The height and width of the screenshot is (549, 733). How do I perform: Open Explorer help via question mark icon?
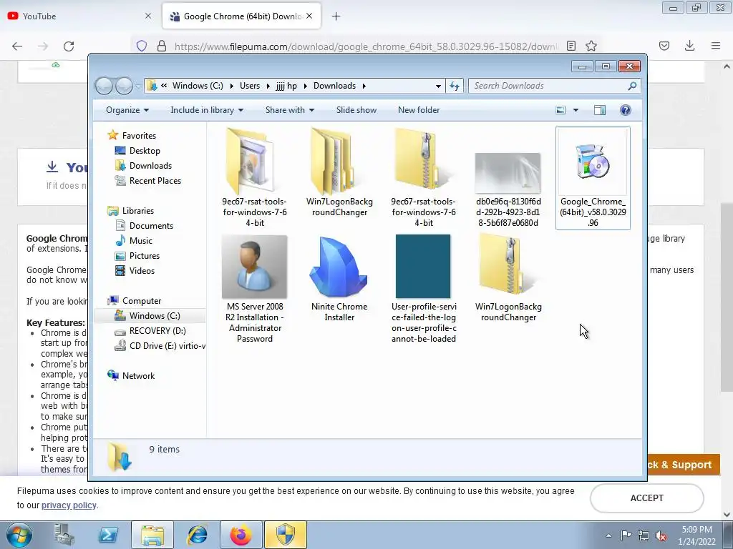625,110
